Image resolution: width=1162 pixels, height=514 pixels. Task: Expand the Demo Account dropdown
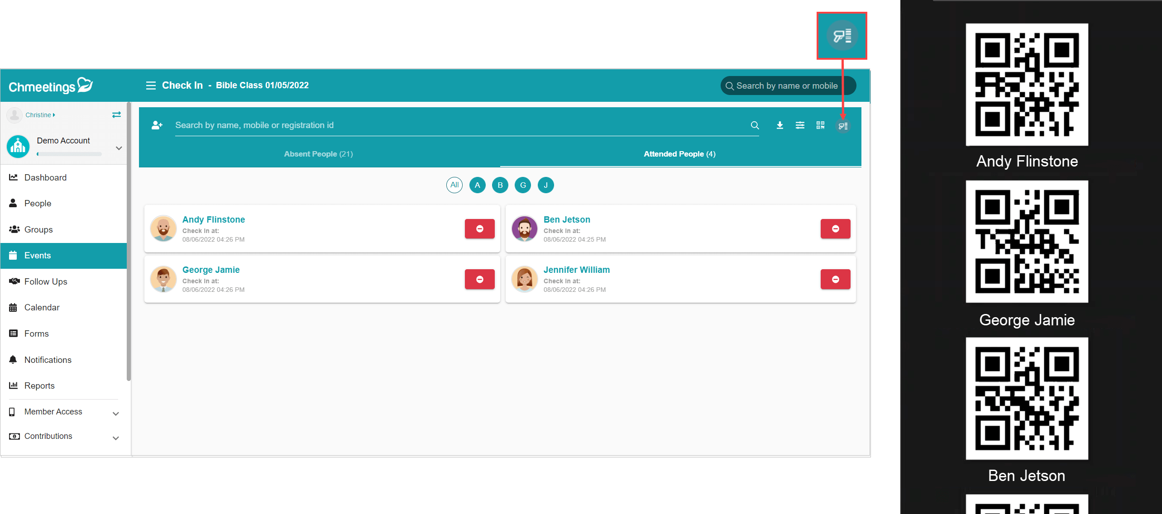click(119, 148)
